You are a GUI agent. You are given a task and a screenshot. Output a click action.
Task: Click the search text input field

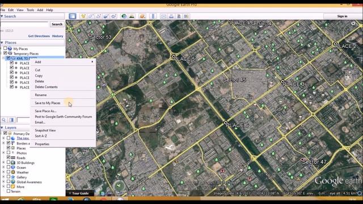(x=24, y=24)
